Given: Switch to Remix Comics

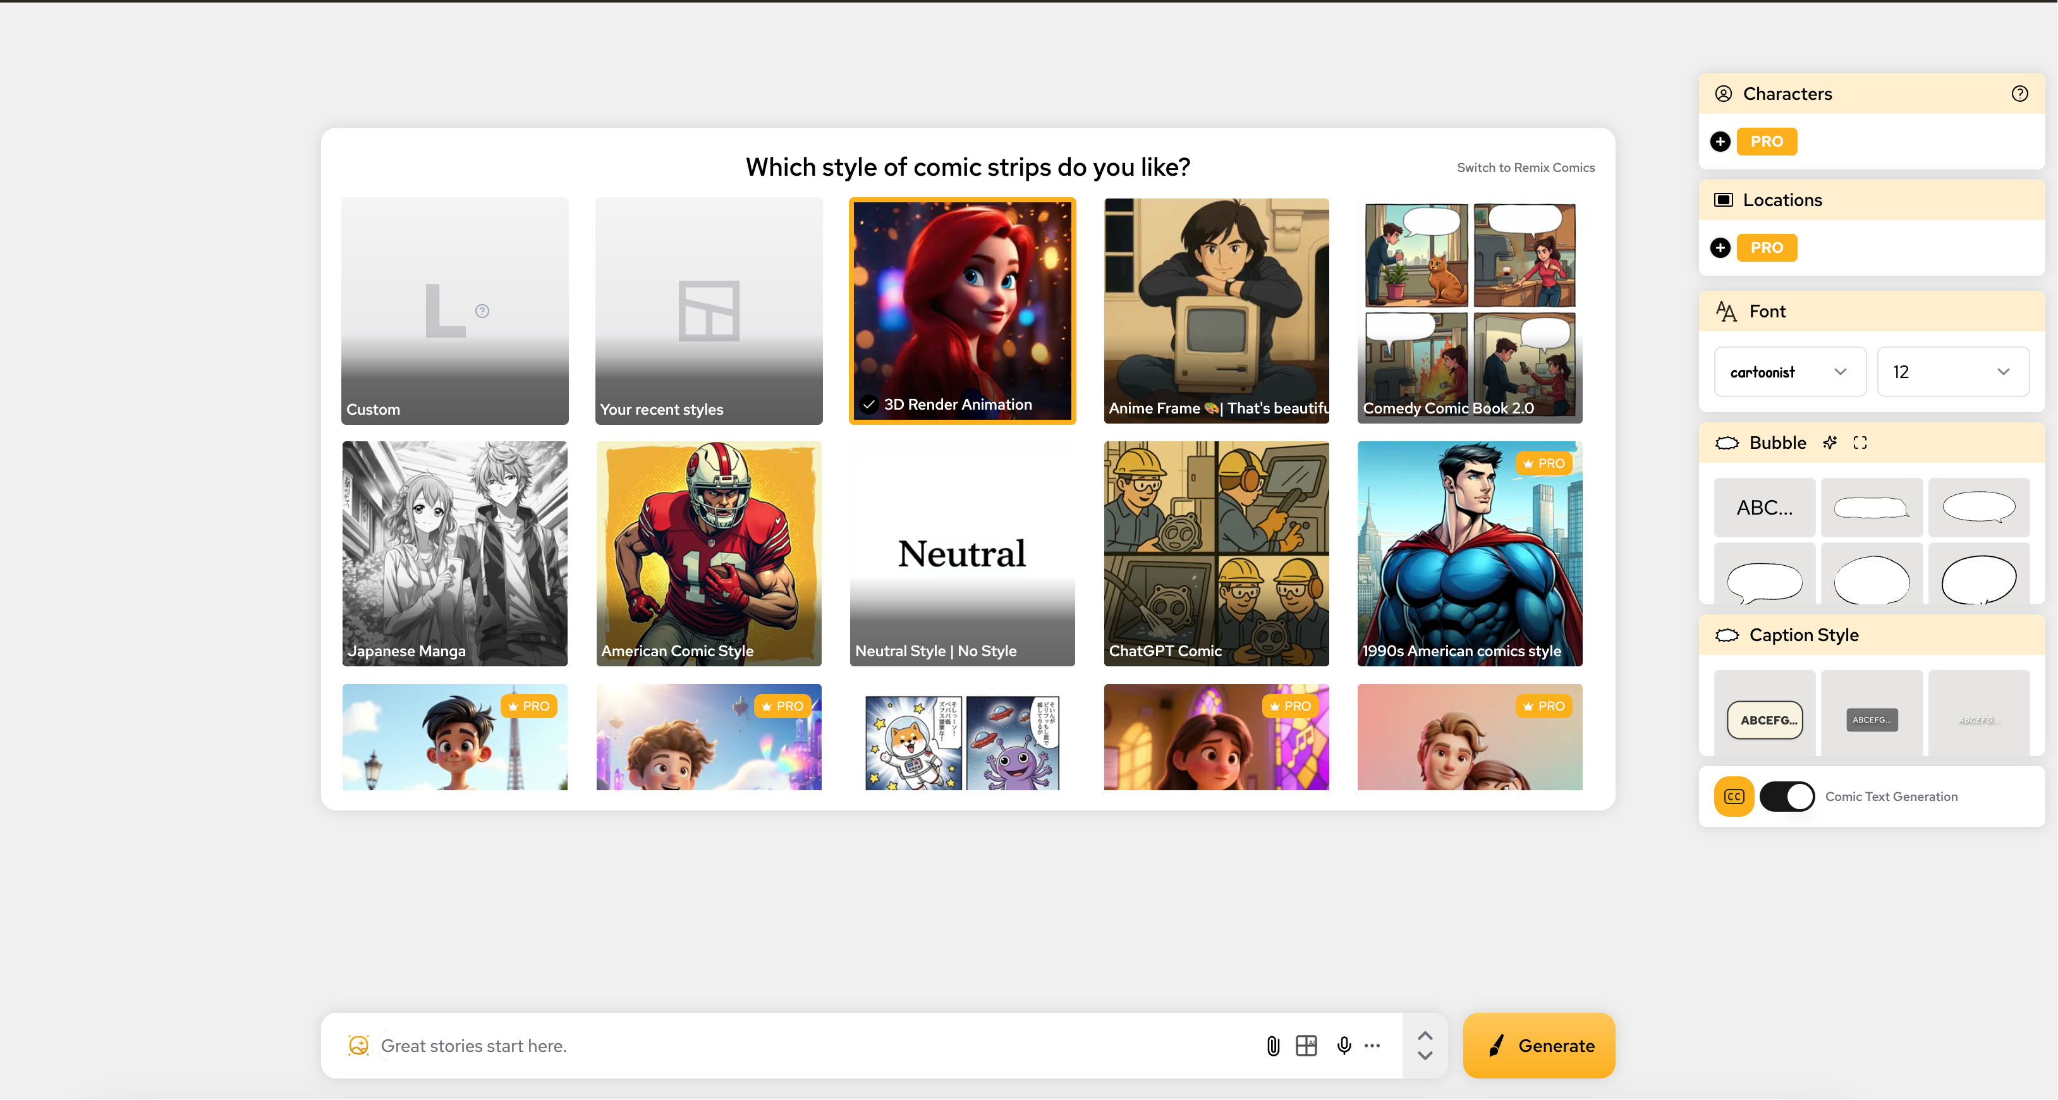Looking at the screenshot, I should [x=1525, y=167].
